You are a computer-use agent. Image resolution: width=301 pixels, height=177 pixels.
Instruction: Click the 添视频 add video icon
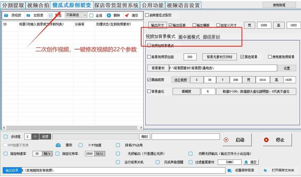coord(6,15)
